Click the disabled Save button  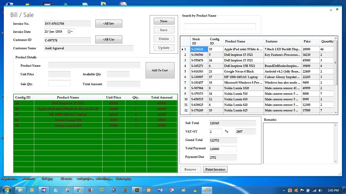(x=164, y=30)
